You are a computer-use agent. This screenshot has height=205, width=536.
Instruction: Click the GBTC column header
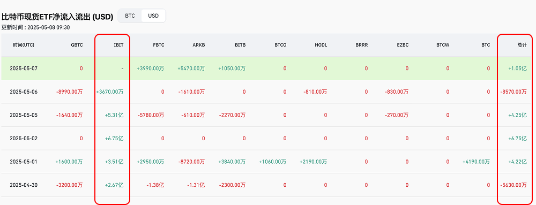coord(77,45)
